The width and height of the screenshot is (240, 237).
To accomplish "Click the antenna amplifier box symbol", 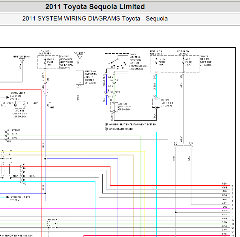I will [x=80, y=78].
